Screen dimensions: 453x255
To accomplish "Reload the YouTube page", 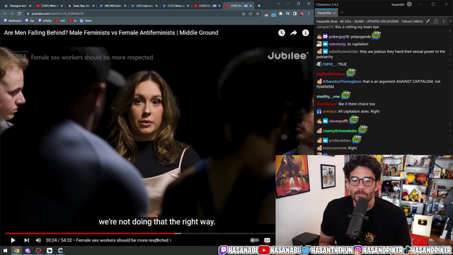I will click(19, 13).
